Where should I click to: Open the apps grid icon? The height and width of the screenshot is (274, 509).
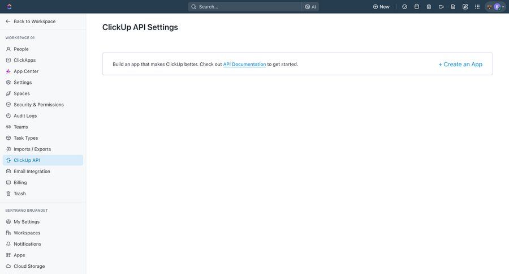477,6
